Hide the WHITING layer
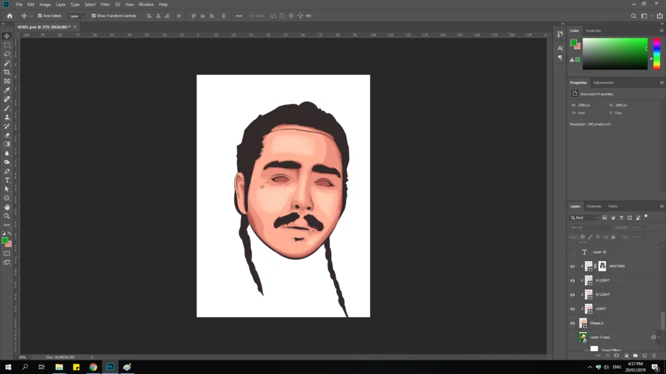Image resolution: width=666 pixels, height=374 pixels. (572, 266)
